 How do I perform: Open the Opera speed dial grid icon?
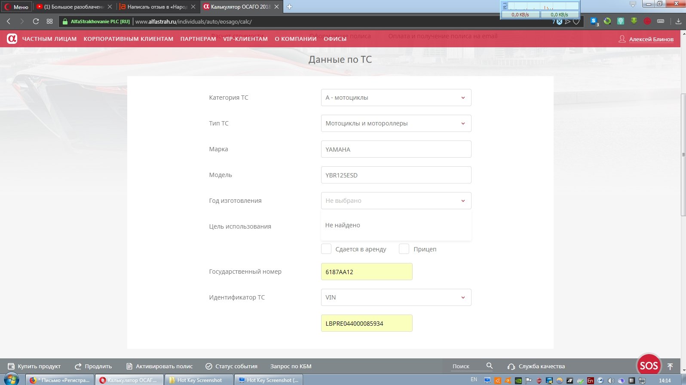pyautogui.click(x=49, y=21)
